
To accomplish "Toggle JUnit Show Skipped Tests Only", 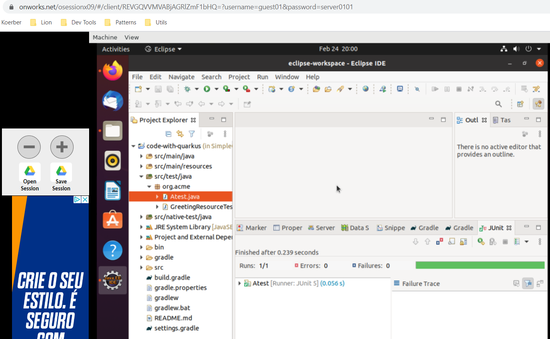I will (452, 241).
